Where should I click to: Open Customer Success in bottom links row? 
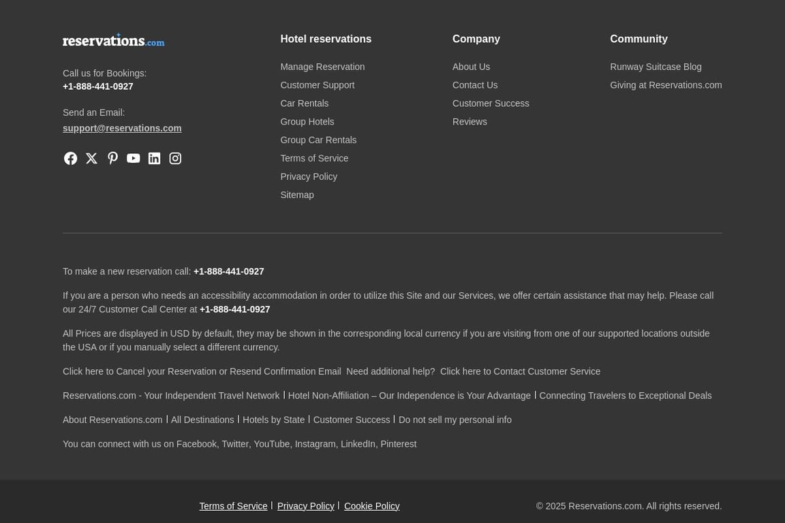click(352, 419)
